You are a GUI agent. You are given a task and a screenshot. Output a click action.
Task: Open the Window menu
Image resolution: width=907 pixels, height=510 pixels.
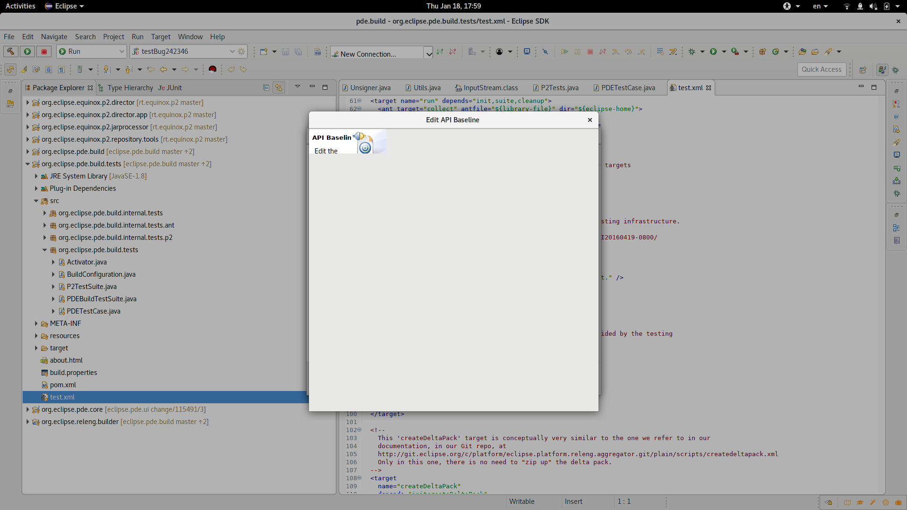point(190,37)
